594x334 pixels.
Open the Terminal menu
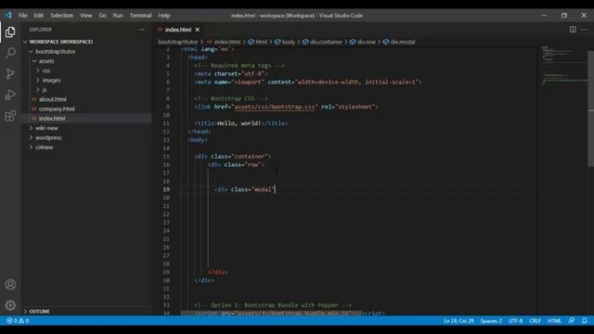[x=141, y=16]
